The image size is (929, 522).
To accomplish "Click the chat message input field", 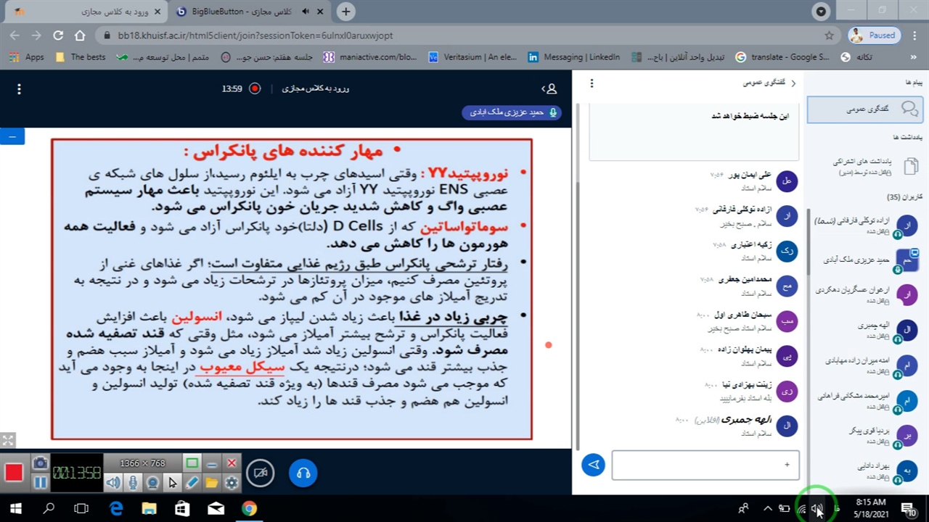I will 705,465.
